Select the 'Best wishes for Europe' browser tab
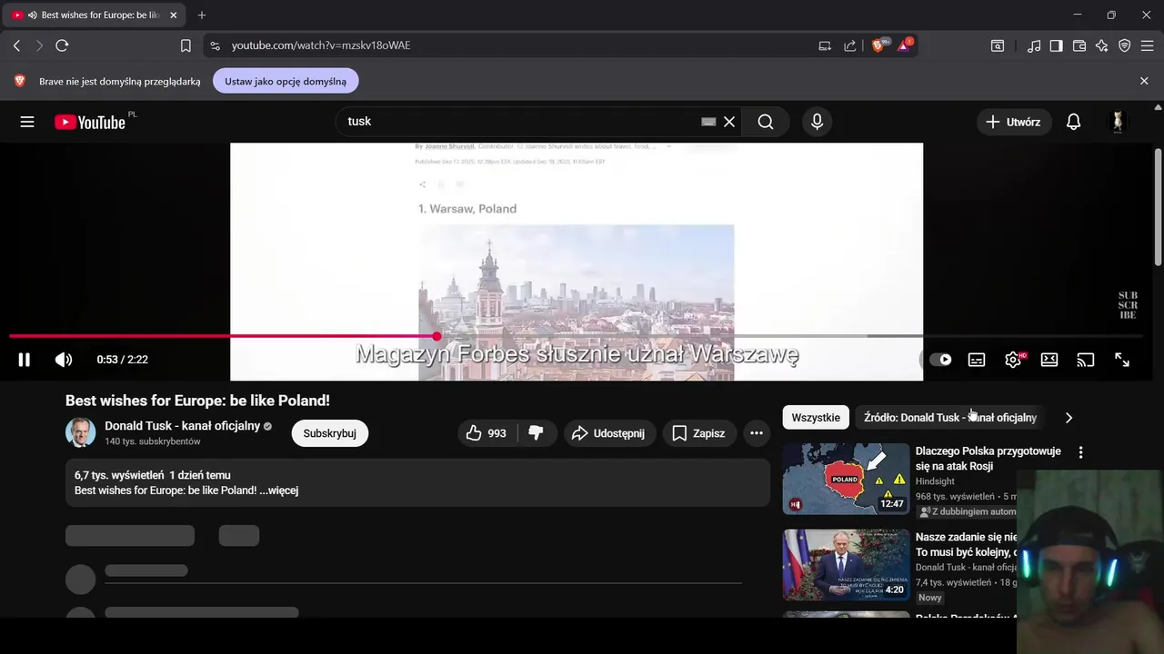The width and height of the screenshot is (1164, 654). click(x=95, y=15)
